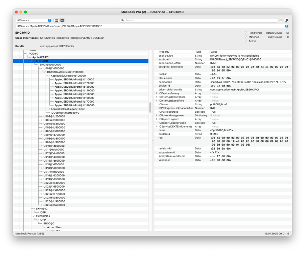The height and width of the screenshot is (253, 305).
Task: Click the 19.07.2025 09:01:15 timestamp
Action: click(x=277, y=233)
